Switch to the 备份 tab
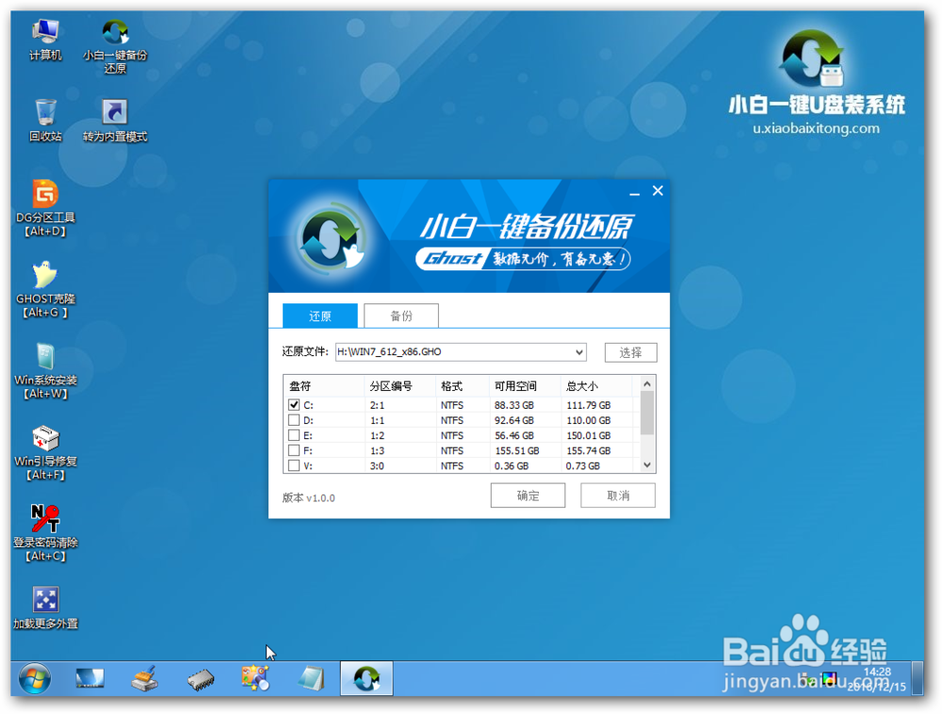 tap(400, 316)
